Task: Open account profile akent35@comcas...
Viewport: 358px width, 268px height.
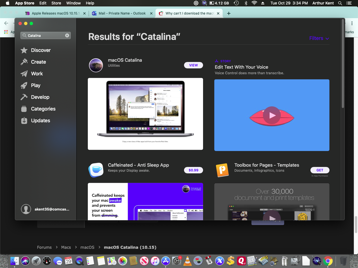Action: coord(45,209)
